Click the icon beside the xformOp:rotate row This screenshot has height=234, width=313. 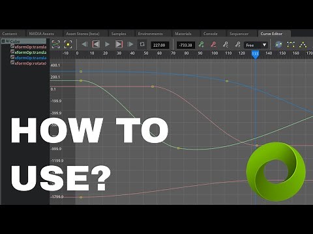click(x=12, y=63)
